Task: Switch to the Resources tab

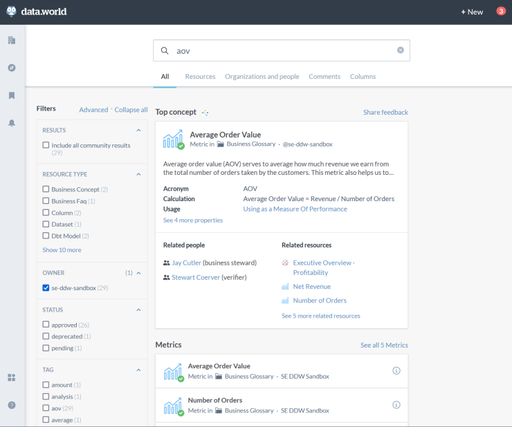Action: [200, 77]
